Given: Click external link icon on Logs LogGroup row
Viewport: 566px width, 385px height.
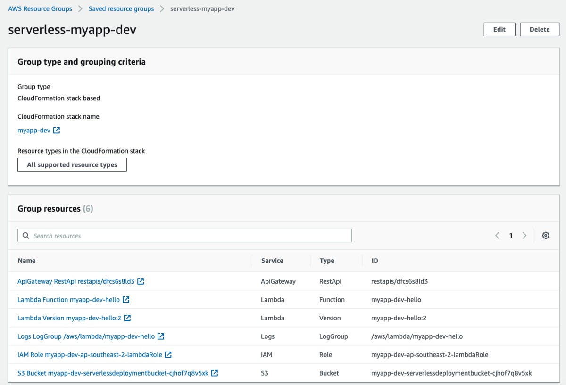Looking at the screenshot, I should tap(161, 336).
